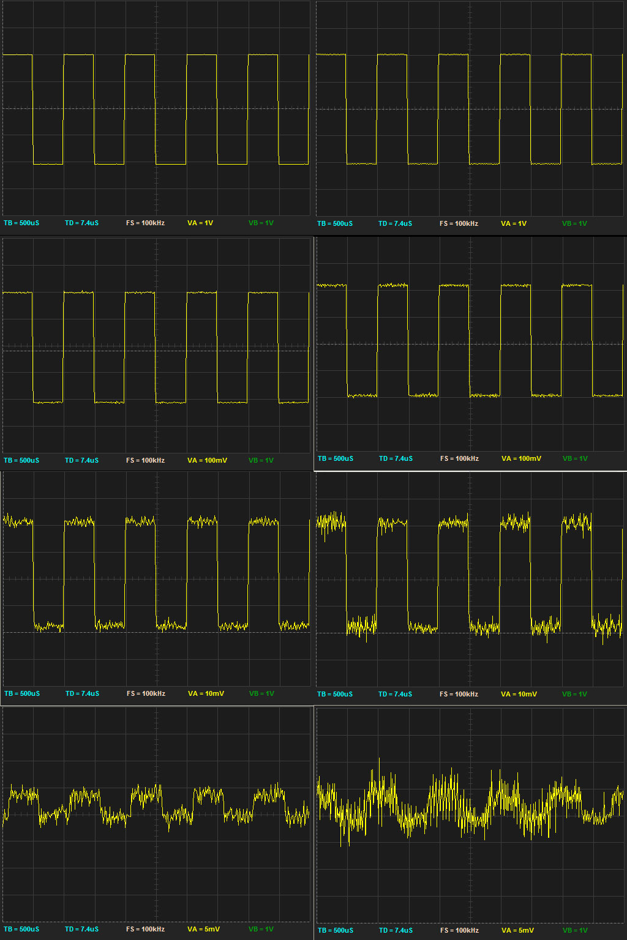The height and width of the screenshot is (940, 627).
Task: Click TD = 7.4uS in right VA = 1V panel
Action: coord(395,223)
